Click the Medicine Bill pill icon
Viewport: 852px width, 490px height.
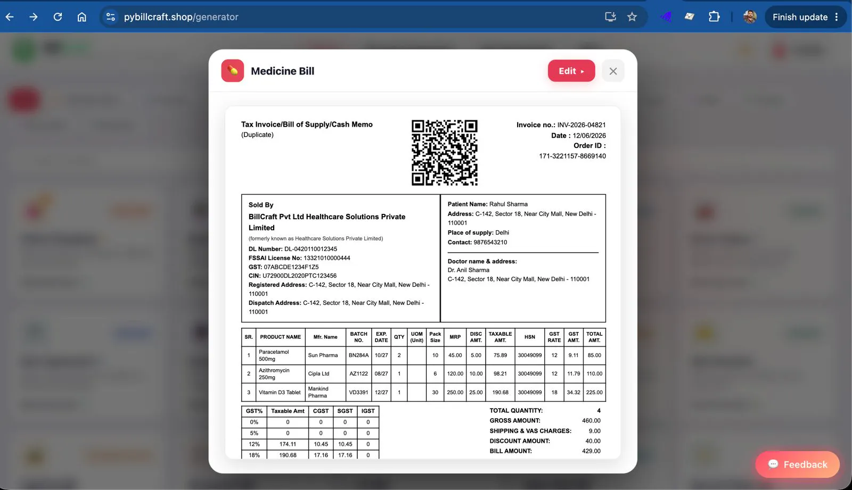233,71
